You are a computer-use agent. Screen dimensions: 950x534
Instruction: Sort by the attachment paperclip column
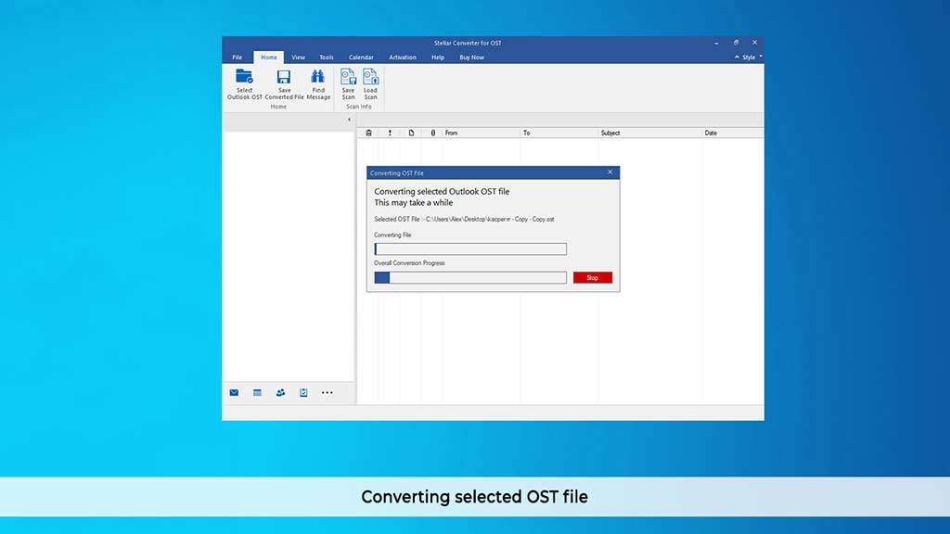point(432,133)
